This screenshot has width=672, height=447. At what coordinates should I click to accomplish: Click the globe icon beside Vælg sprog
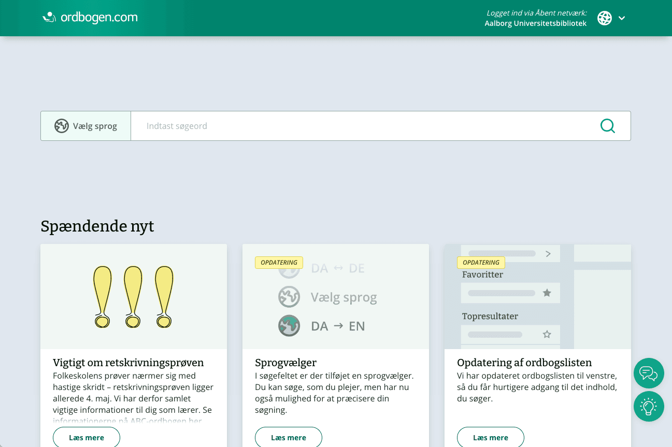pyautogui.click(x=62, y=126)
